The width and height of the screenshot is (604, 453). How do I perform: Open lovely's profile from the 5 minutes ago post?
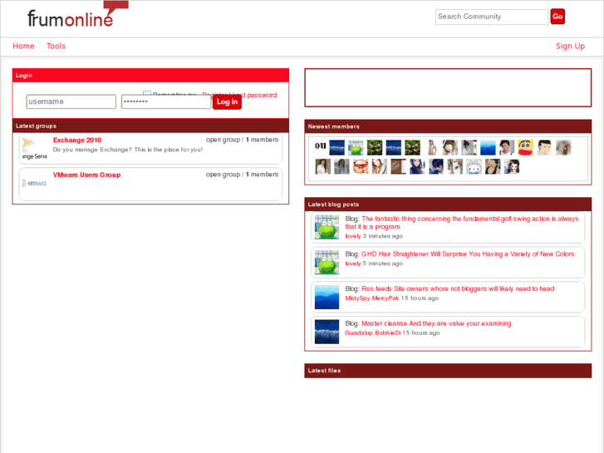[x=353, y=263]
